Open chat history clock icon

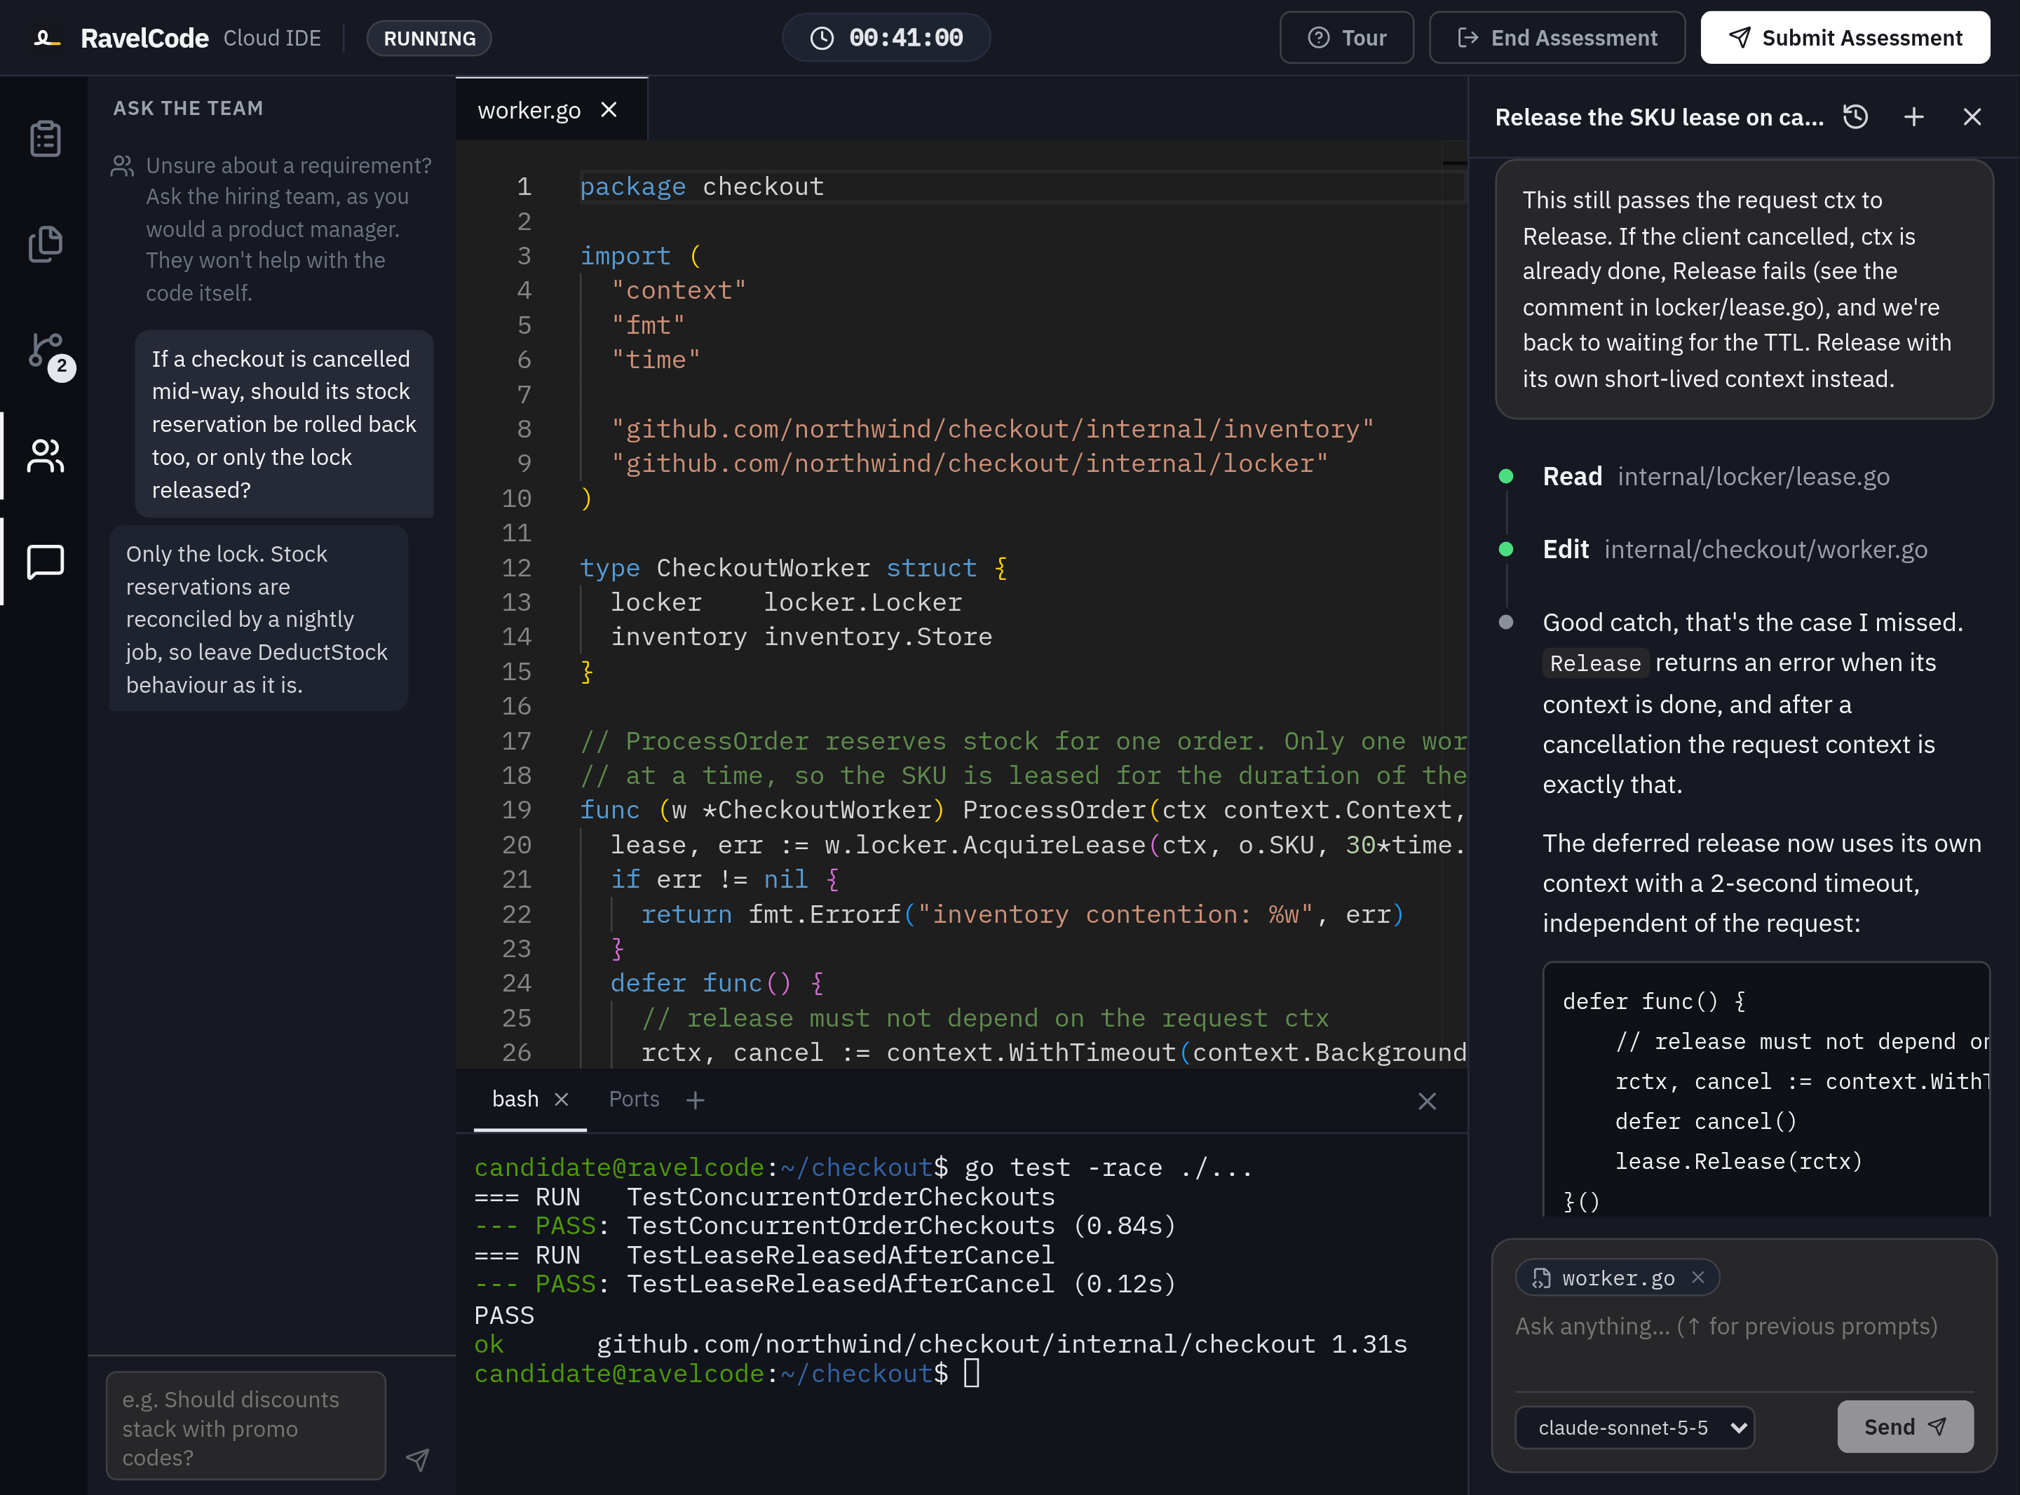click(1855, 116)
